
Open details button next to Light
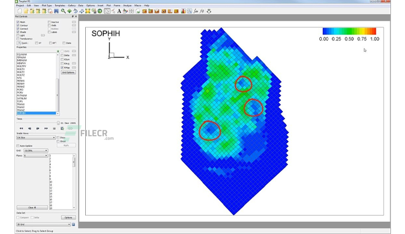coord(43,35)
